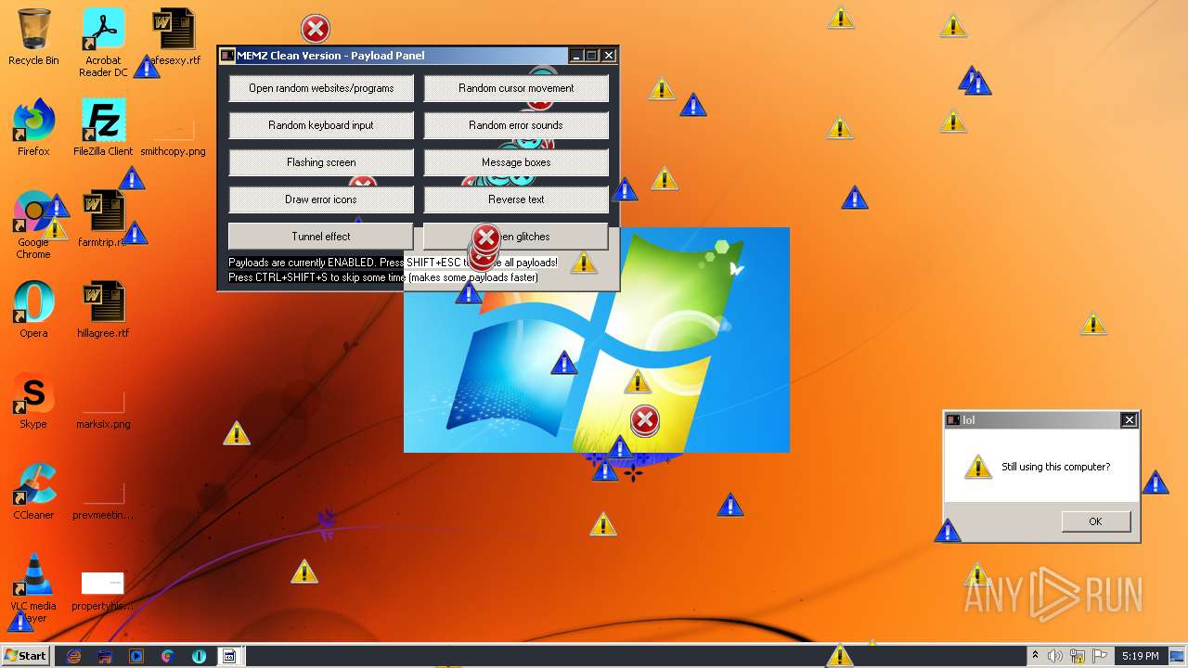Select the hillagree.rtf document icon
The height and width of the screenshot is (668, 1188).
click(103, 310)
